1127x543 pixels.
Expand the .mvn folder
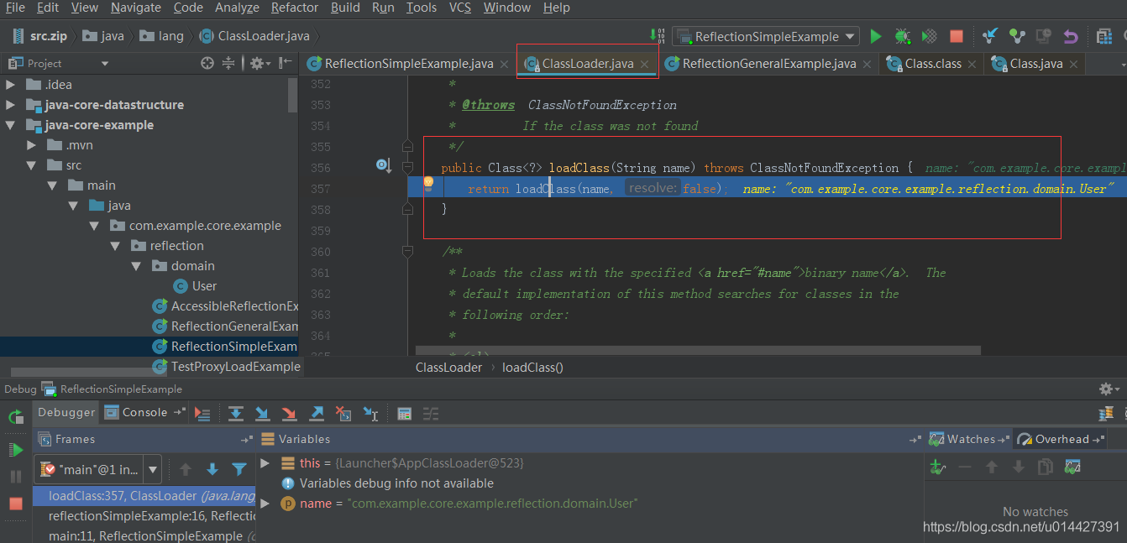coord(31,144)
